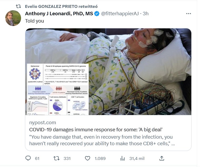Click the "Told you" tweet text
This screenshot has width=200, height=167.
(x=34, y=21)
